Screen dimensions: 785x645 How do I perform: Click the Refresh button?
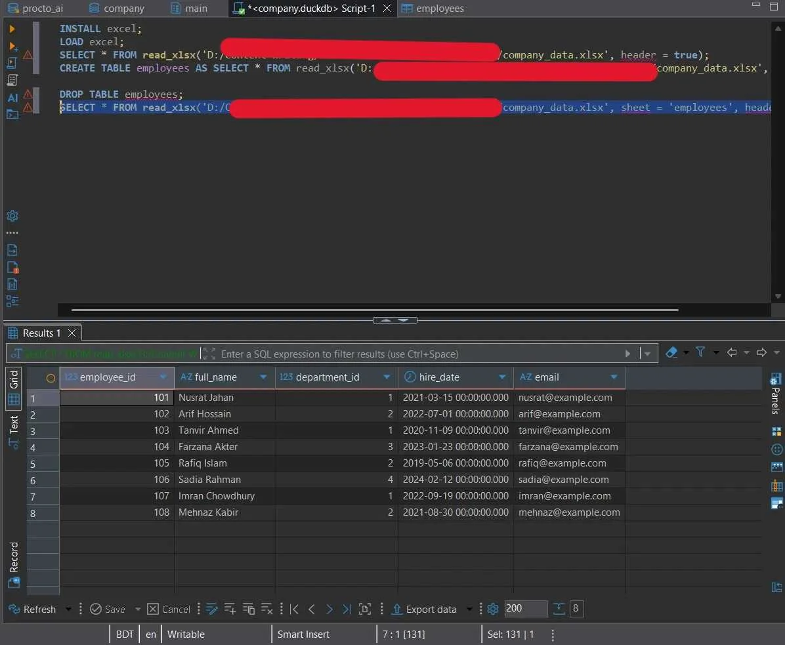(33, 609)
